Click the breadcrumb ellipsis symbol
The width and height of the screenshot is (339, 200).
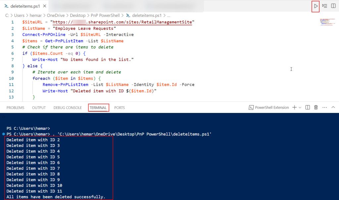click(x=169, y=16)
